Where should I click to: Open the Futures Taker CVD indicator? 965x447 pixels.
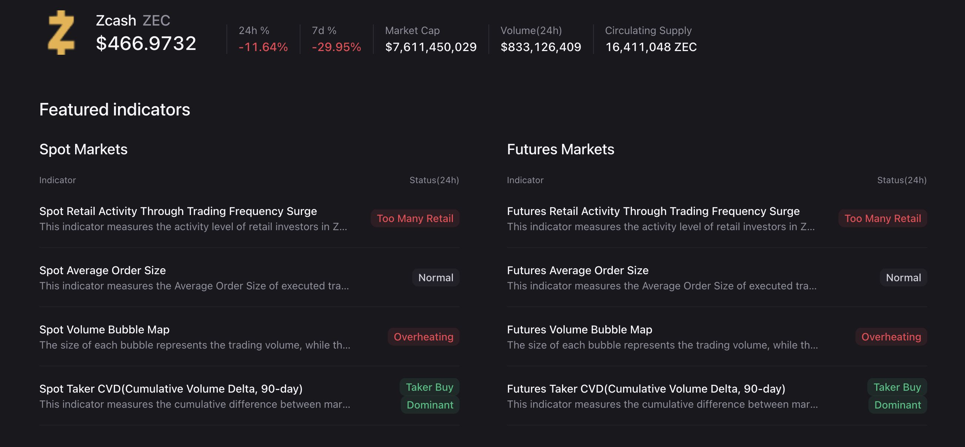[x=703, y=389]
